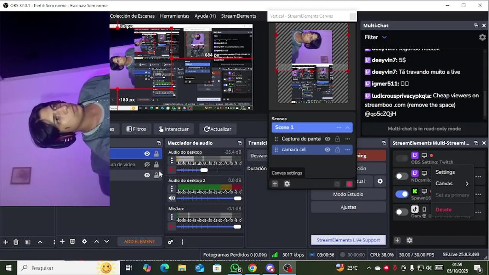Screen dimensions: 489x275
Task: Delete the selected scene with the trash icon
Action: coord(16,242)
